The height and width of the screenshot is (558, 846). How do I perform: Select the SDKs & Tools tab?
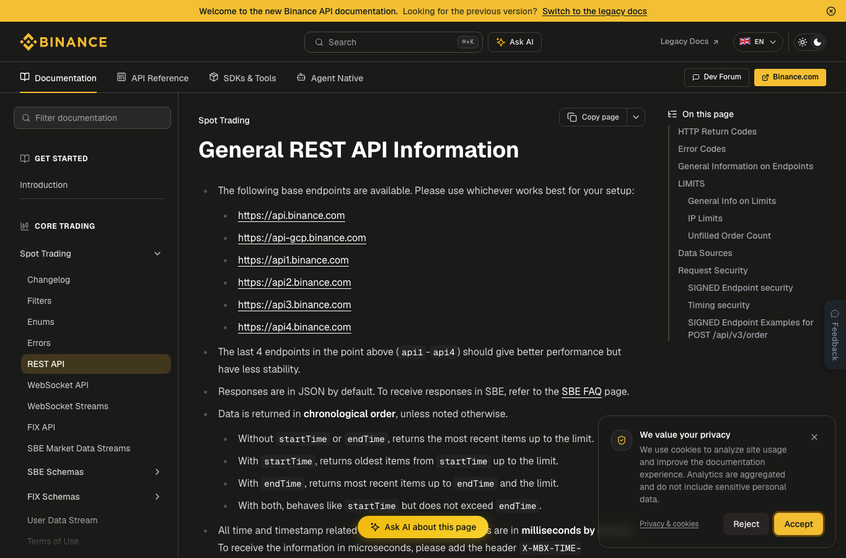[x=242, y=77]
